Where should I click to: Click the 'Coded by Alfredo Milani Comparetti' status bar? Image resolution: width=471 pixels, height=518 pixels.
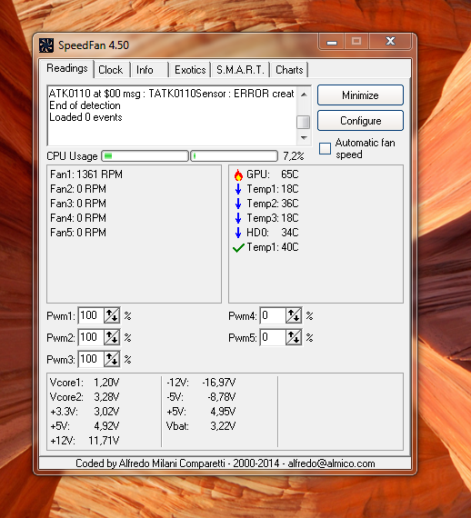point(225,463)
